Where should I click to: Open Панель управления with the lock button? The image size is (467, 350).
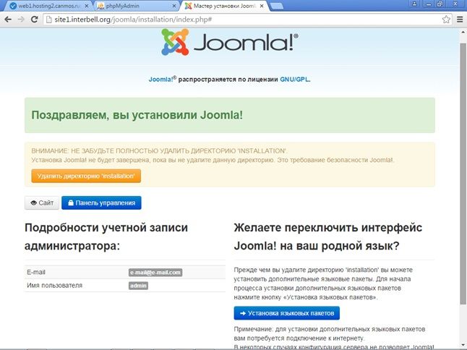[x=101, y=203]
